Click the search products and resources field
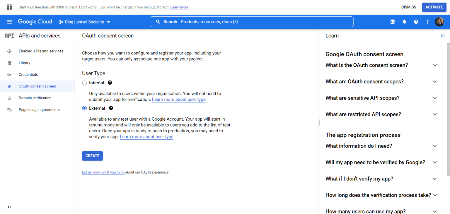450x214 pixels. pyautogui.click(x=251, y=22)
